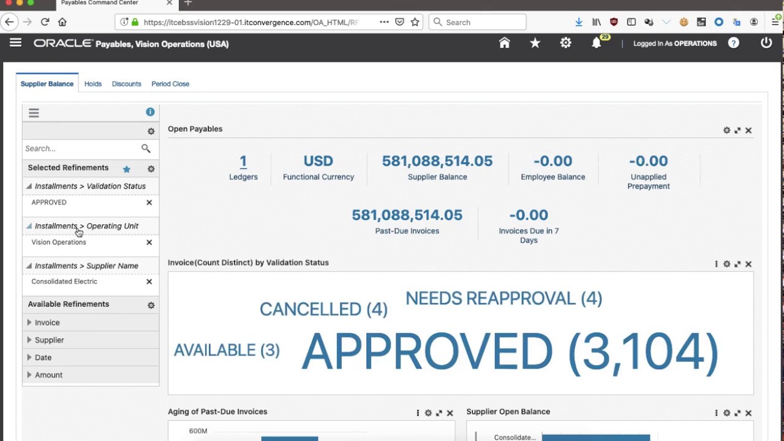Click Past-Due Invoices amount 581,088,514.05

point(407,215)
